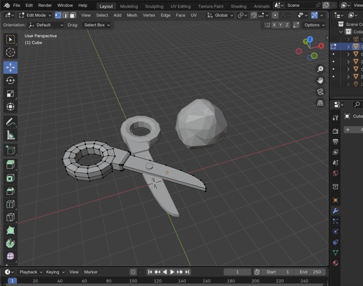The height and width of the screenshot is (286, 363).
Task: Activate the 3D Cursor tool
Action: pos(10,52)
